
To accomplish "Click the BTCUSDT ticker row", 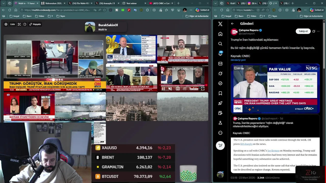I will point(133,176).
